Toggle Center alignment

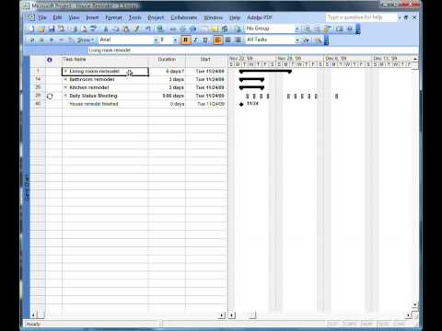pyautogui.click(x=228, y=40)
